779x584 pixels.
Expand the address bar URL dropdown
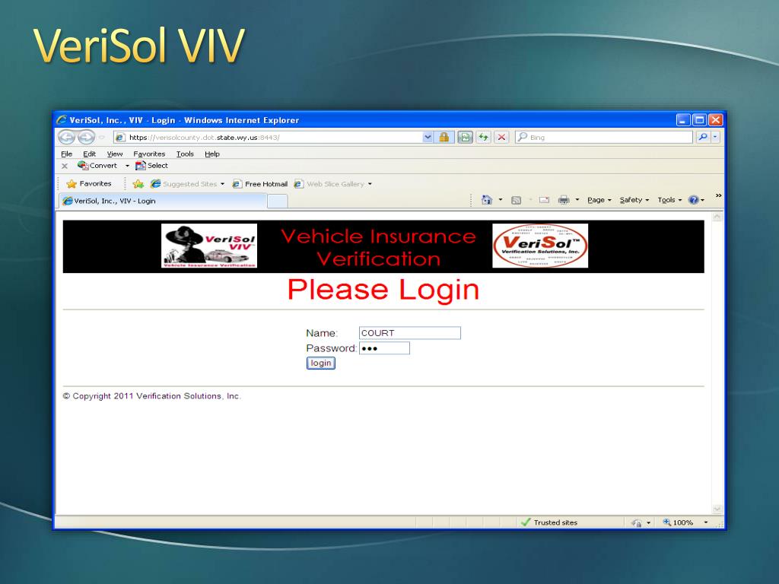click(428, 137)
